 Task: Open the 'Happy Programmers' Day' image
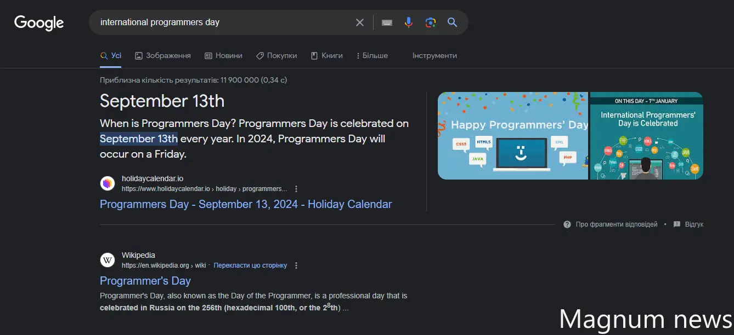[x=513, y=136]
